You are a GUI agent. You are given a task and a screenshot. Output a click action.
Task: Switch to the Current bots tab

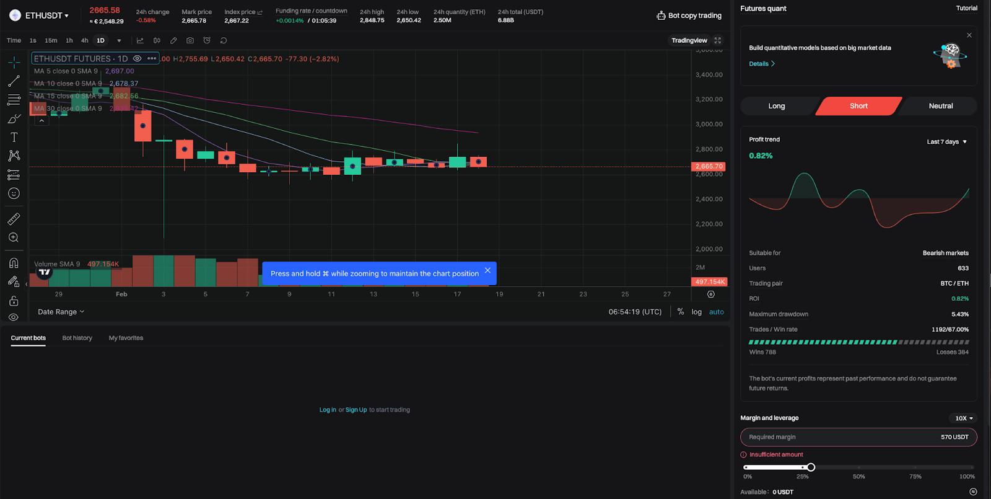pyautogui.click(x=28, y=338)
